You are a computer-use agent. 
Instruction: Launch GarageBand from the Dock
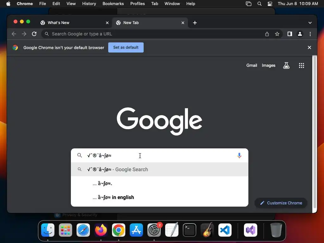[x=207, y=230]
